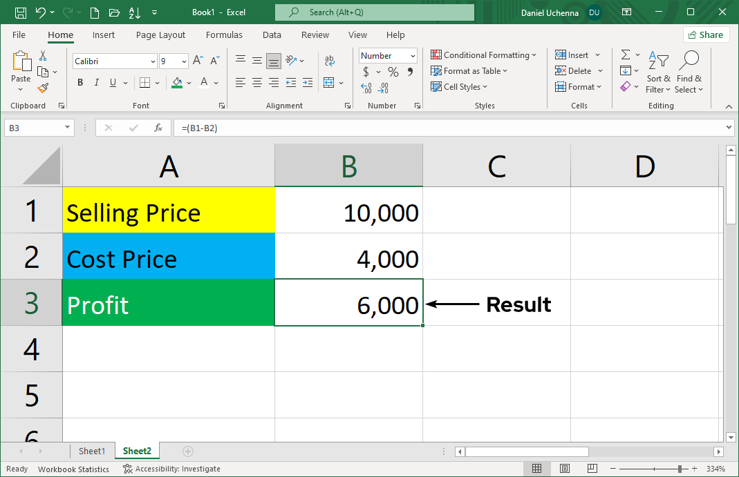Open the Number format dropdown
The image size is (739, 477).
click(387, 55)
